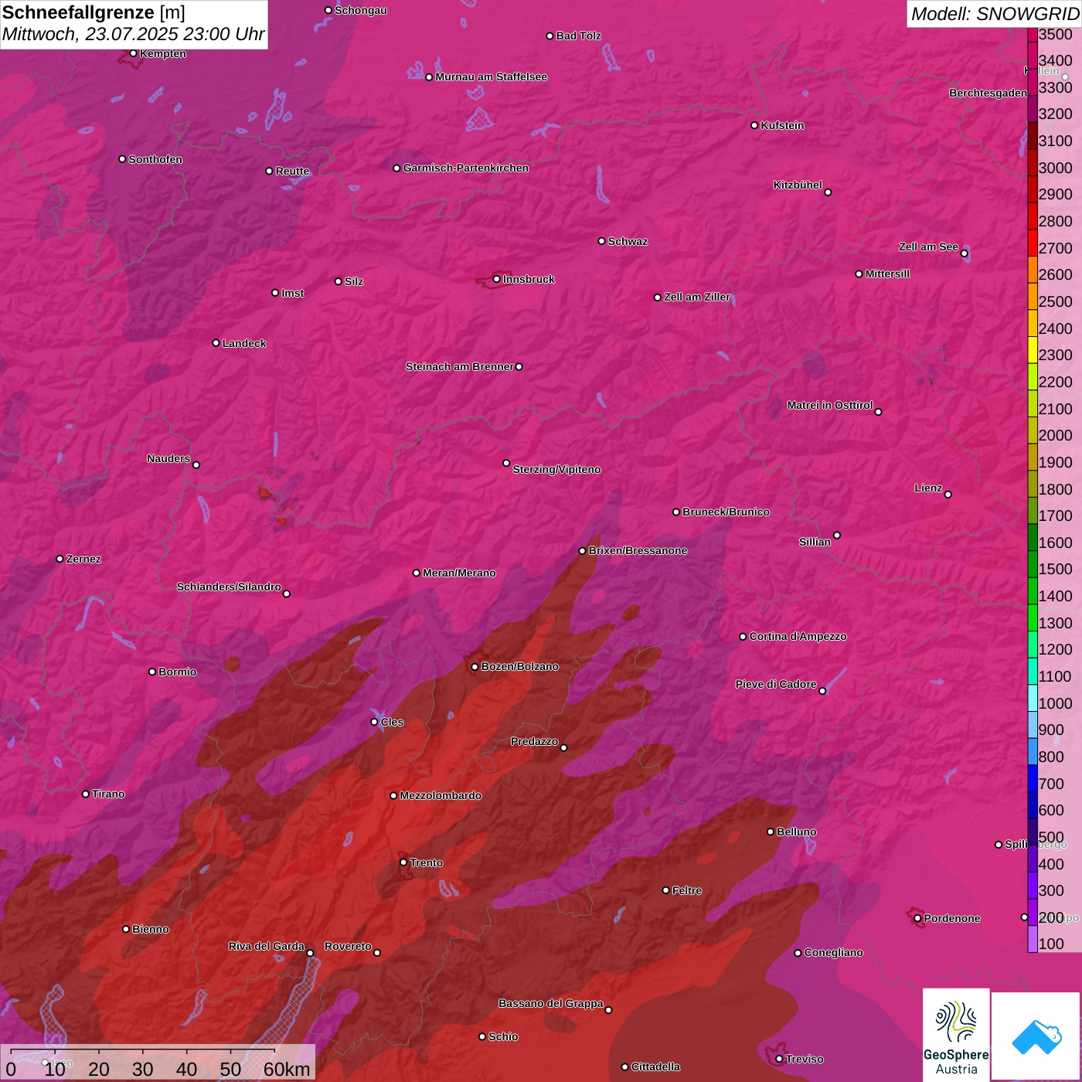1082x1082 pixels.
Task: Click the Schwaz location dot
Action: (x=601, y=241)
